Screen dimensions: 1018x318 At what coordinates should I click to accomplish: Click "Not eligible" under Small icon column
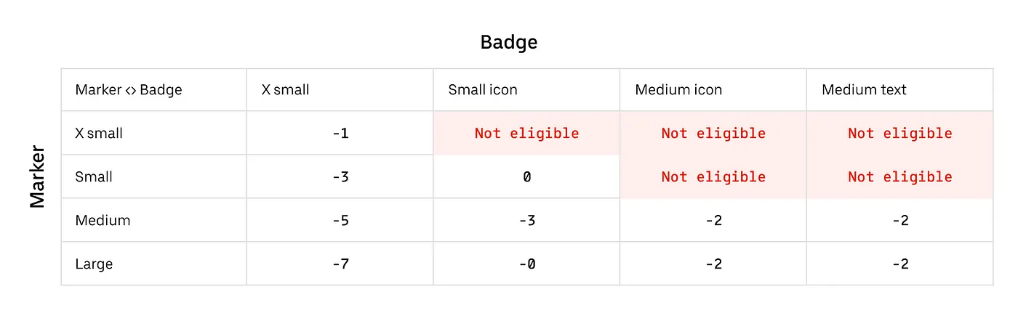[526, 134]
